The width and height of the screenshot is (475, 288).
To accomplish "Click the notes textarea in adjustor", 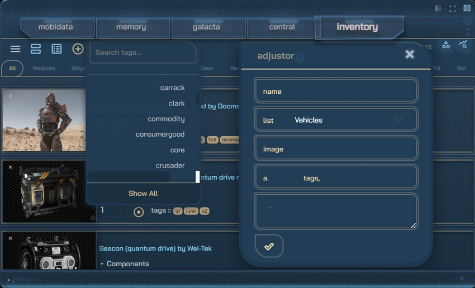I will point(336,212).
